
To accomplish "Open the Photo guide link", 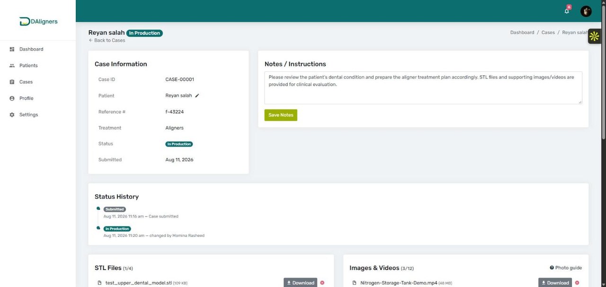I will (x=566, y=268).
